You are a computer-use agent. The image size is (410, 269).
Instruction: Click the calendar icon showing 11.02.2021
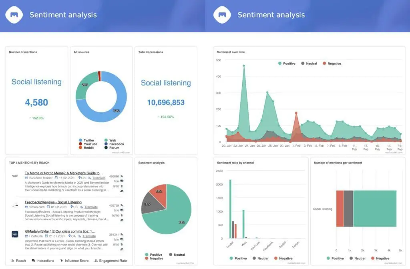pos(56,178)
